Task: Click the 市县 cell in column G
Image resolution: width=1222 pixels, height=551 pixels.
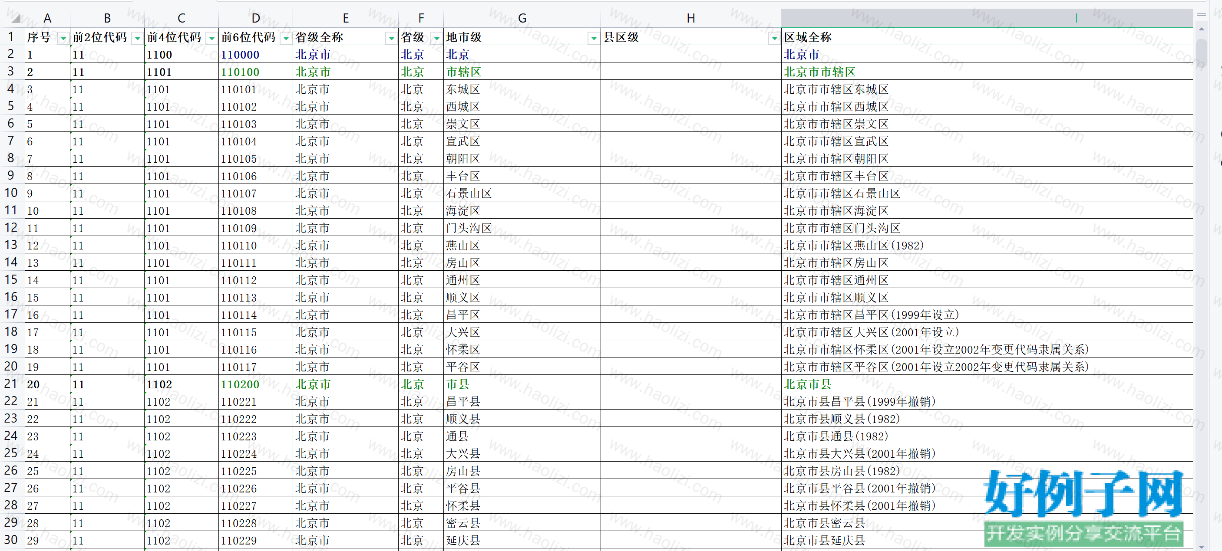Action: tap(522, 384)
